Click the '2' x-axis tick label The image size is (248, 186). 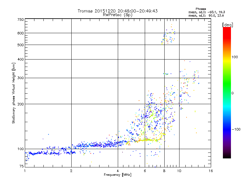[x=71, y=171]
